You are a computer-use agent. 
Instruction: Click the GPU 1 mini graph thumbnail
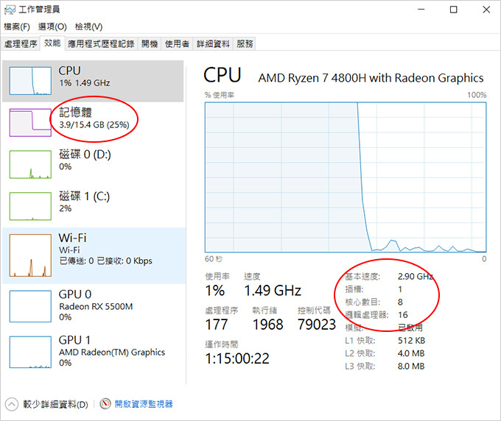(x=30, y=352)
